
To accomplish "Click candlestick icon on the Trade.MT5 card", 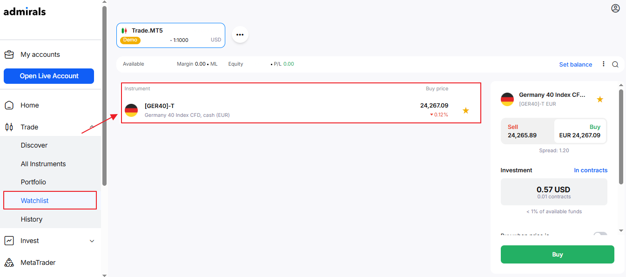I will click(x=124, y=31).
